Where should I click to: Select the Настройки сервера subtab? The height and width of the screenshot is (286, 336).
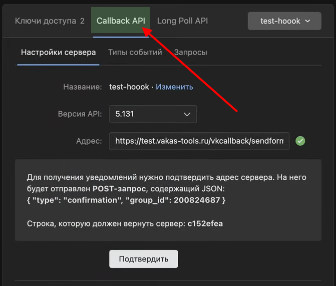tap(58, 52)
